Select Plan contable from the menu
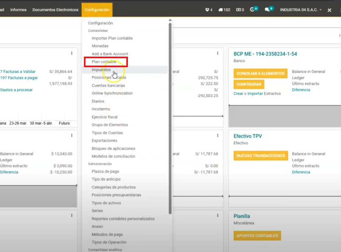 pyautogui.click(x=104, y=62)
